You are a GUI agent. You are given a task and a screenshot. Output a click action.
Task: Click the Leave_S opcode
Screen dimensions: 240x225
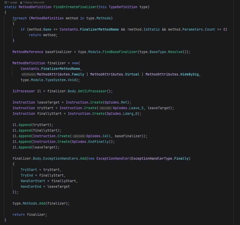(136, 108)
